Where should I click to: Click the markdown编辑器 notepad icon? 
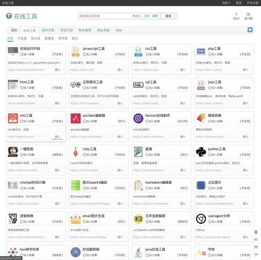click(x=138, y=185)
